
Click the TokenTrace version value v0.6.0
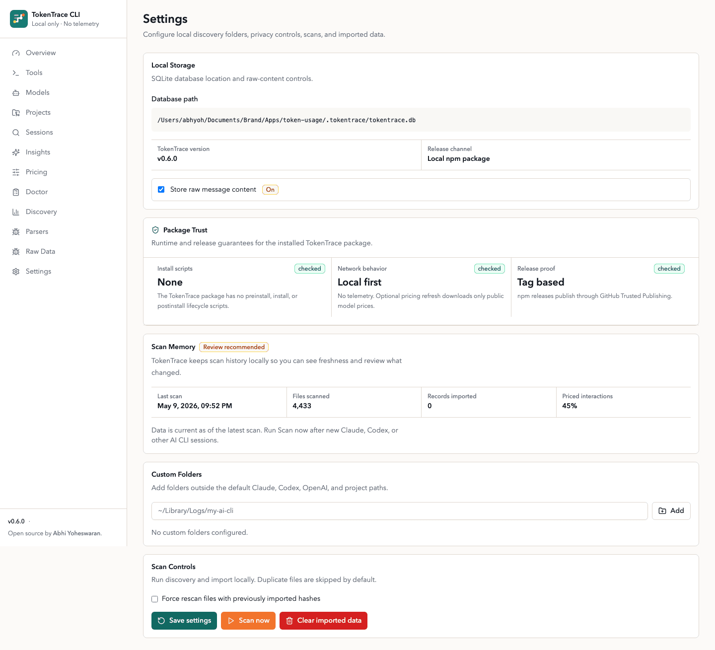click(x=167, y=159)
